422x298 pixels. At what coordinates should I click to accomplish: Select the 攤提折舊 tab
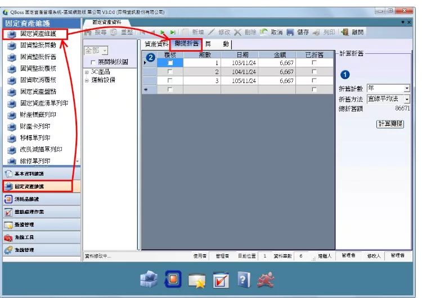[x=186, y=44]
